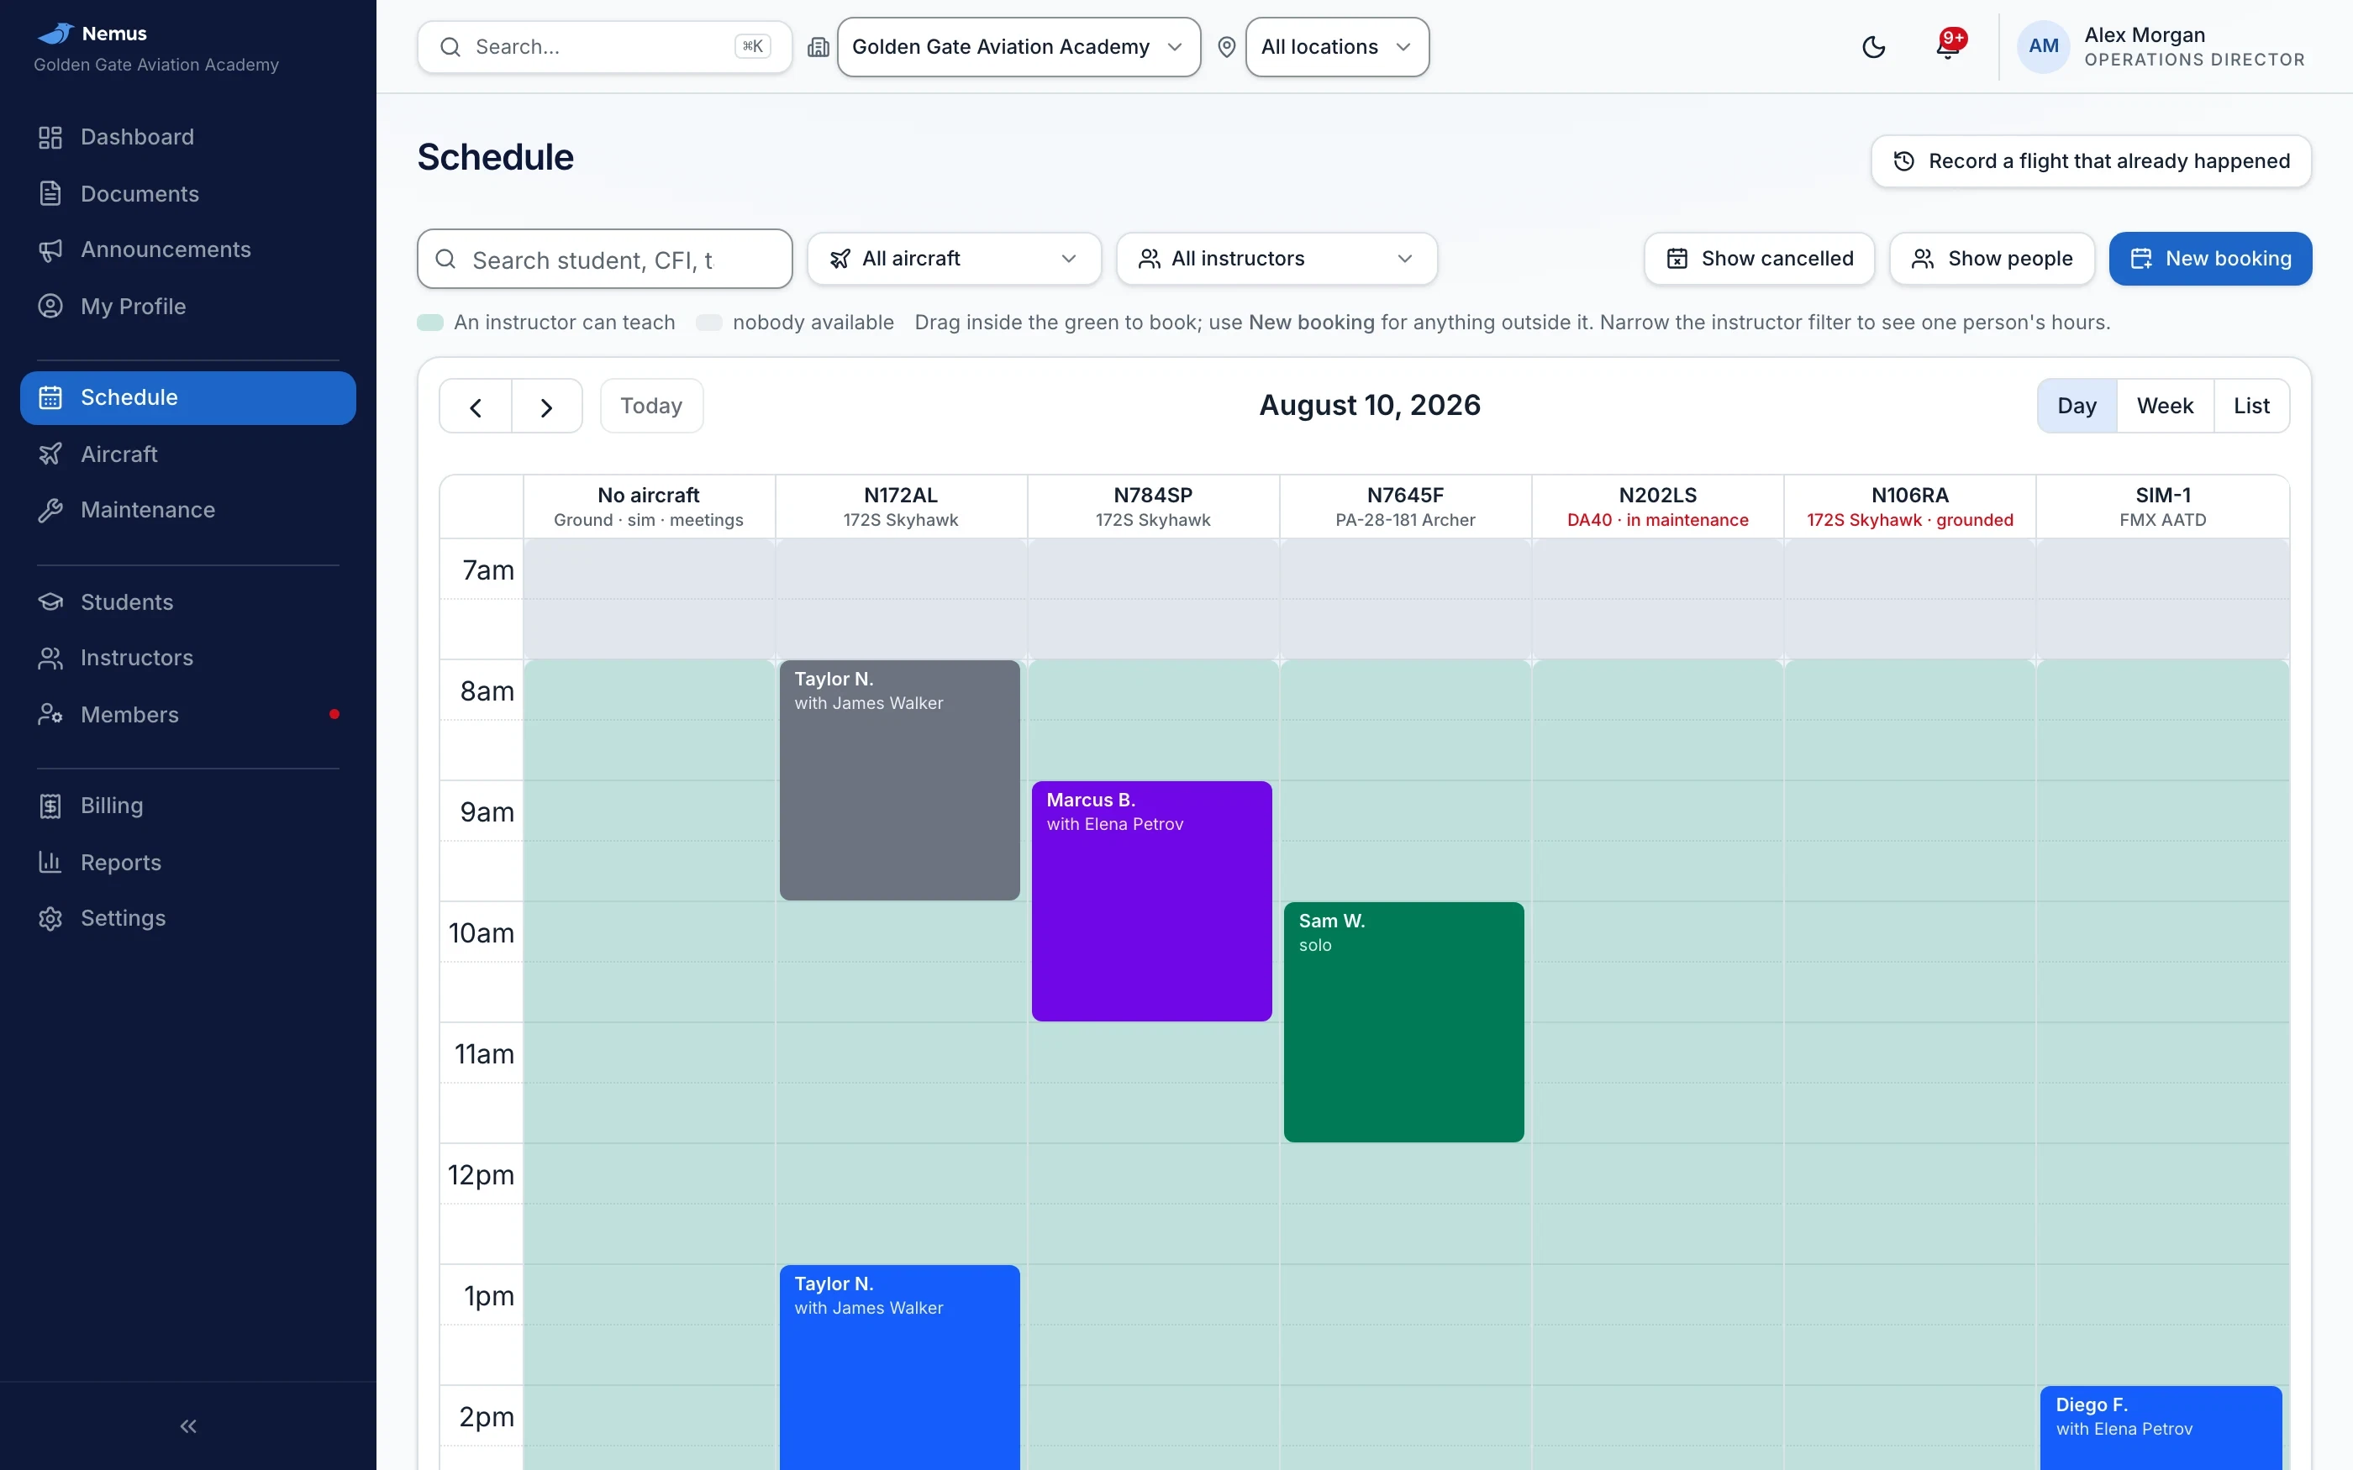Open Taylor N. 1pm booking on N172AL
The height and width of the screenshot is (1470, 2353).
point(899,1366)
